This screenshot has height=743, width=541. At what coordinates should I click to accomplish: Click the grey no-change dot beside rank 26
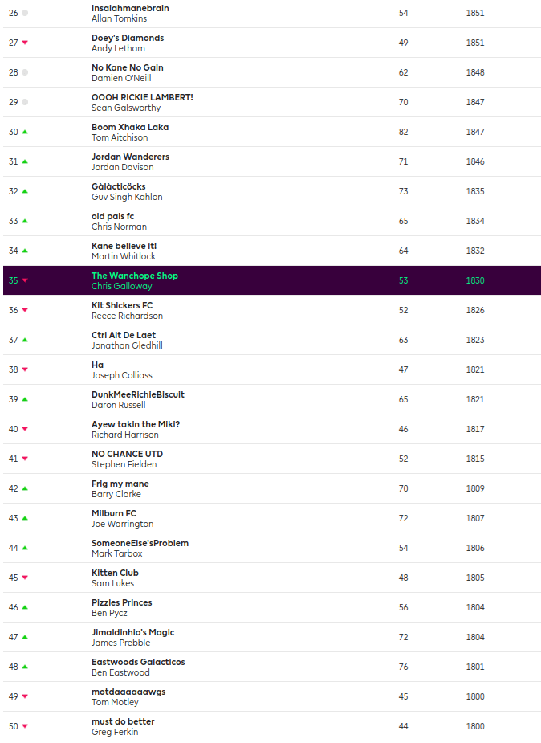(25, 14)
